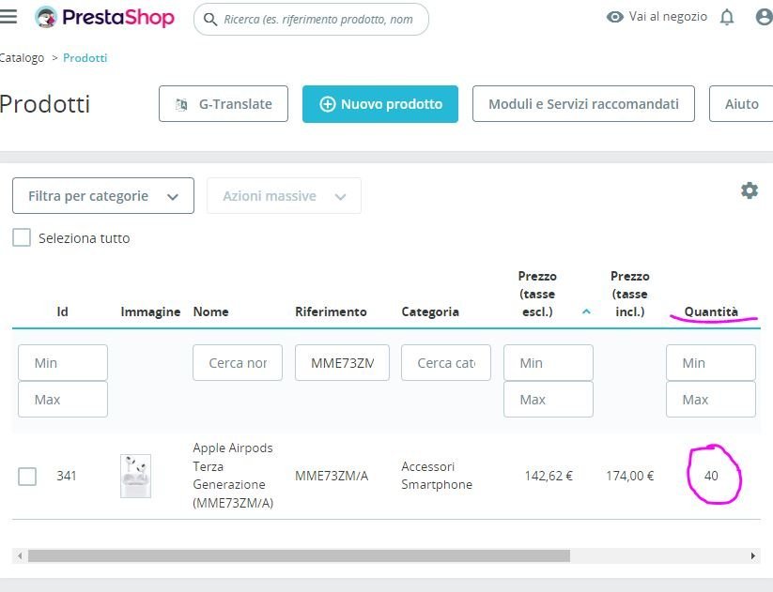Click the Aiuto button
Screen dimensions: 773x592
741,104
